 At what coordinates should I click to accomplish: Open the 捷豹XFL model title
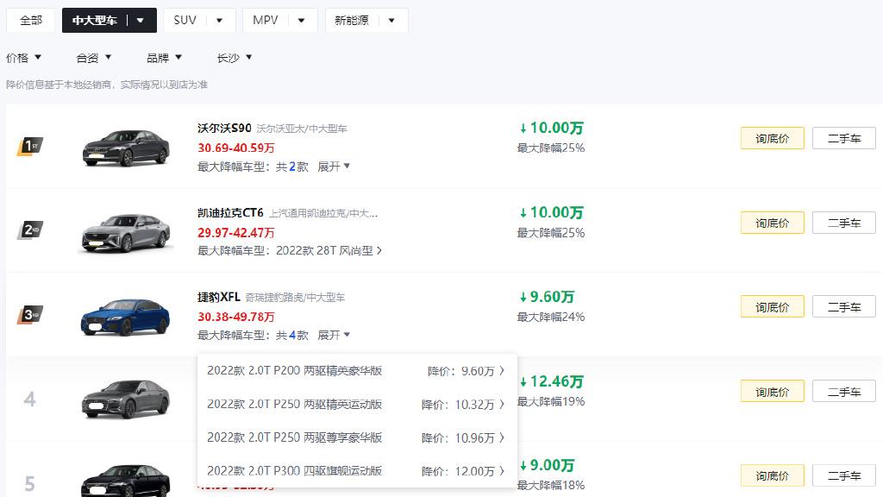pyautogui.click(x=218, y=297)
